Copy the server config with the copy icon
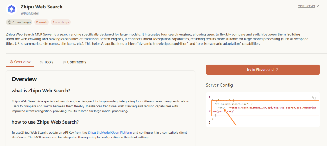The width and height of the screenshot is (327, 146). click(314, 98)
